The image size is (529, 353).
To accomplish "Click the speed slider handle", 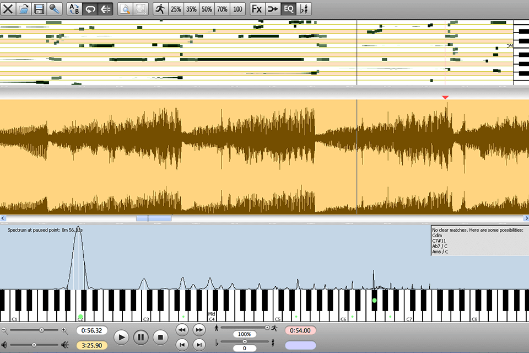I will pyautogui.click(x=267, y=327).
